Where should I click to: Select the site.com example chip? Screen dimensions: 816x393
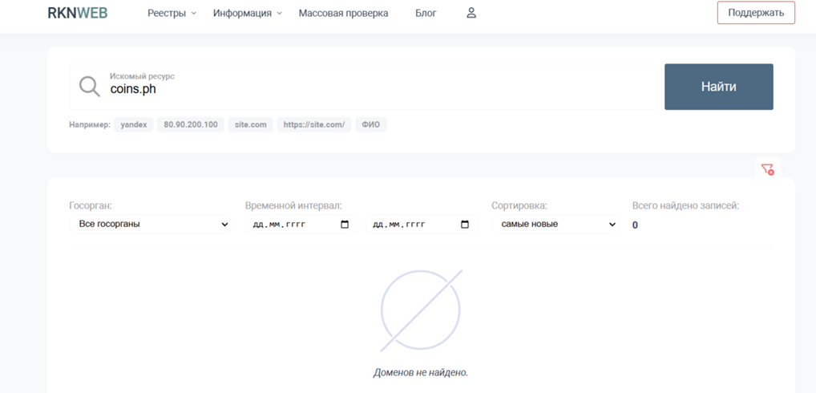click(x=250, y=125)
